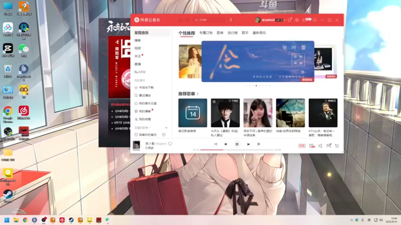Screen dimensions: 401x225
Task: Like the current song with heart icon
Action: [170, 144]
